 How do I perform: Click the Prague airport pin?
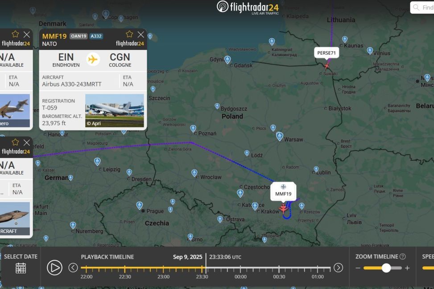140,206
